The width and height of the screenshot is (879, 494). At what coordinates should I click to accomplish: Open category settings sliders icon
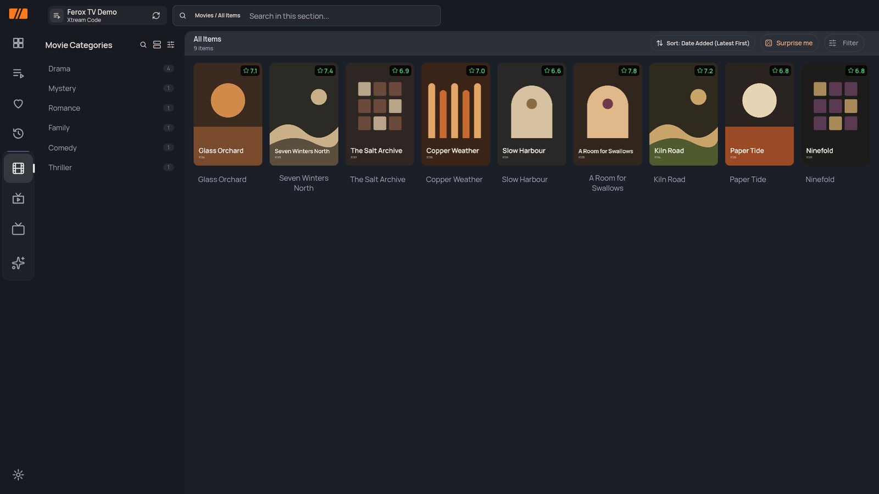(x=171, y=45)
